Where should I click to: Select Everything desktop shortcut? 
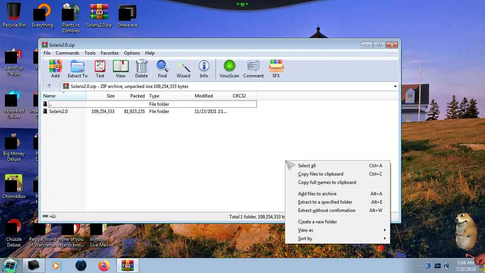42,16
